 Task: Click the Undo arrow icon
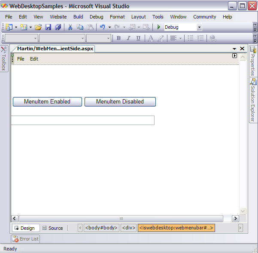[102, 27]
